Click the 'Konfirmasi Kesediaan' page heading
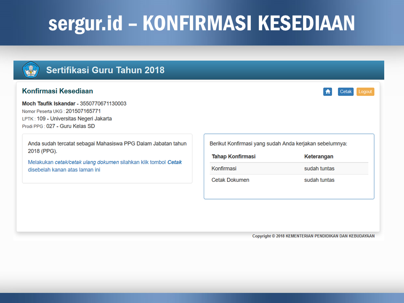The width and height of the screenshot is (404, 303). point(58,91)
